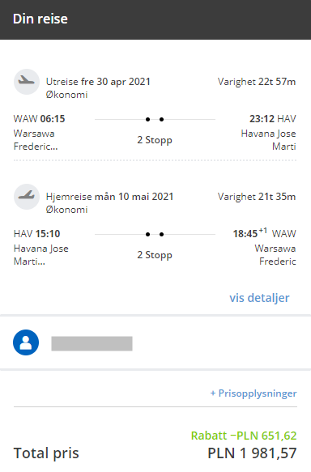Select the Din reise header
Screen dimensions: 311x472
(40, 19)
